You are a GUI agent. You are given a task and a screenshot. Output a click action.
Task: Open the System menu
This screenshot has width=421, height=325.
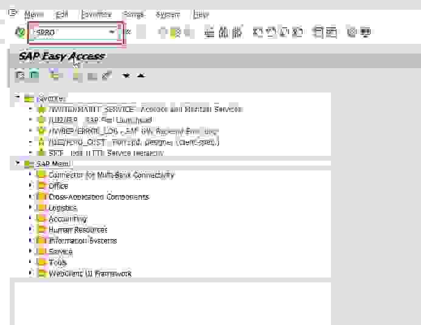coord(168,15)
